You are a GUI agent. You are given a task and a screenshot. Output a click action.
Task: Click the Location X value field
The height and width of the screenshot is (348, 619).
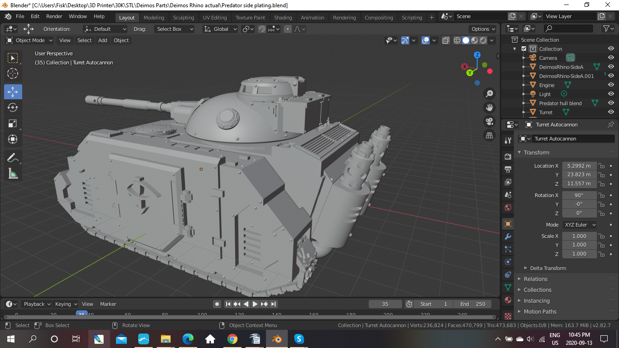tap(579, 166)
